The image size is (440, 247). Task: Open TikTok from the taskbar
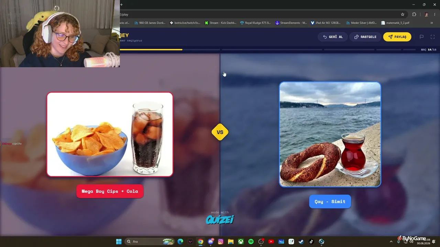(311, 242)
